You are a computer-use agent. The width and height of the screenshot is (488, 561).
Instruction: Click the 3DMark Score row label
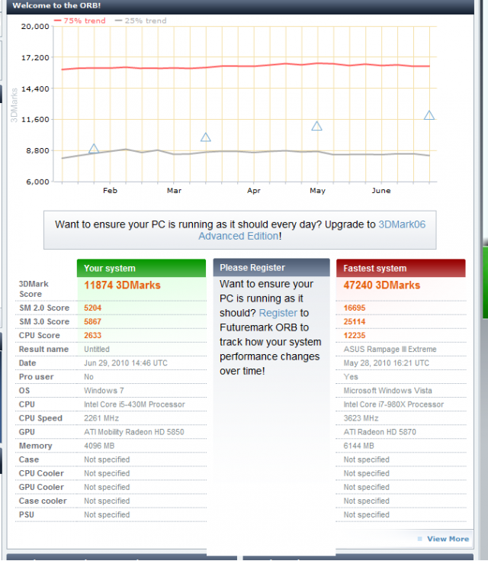click(x=34, y=289)
